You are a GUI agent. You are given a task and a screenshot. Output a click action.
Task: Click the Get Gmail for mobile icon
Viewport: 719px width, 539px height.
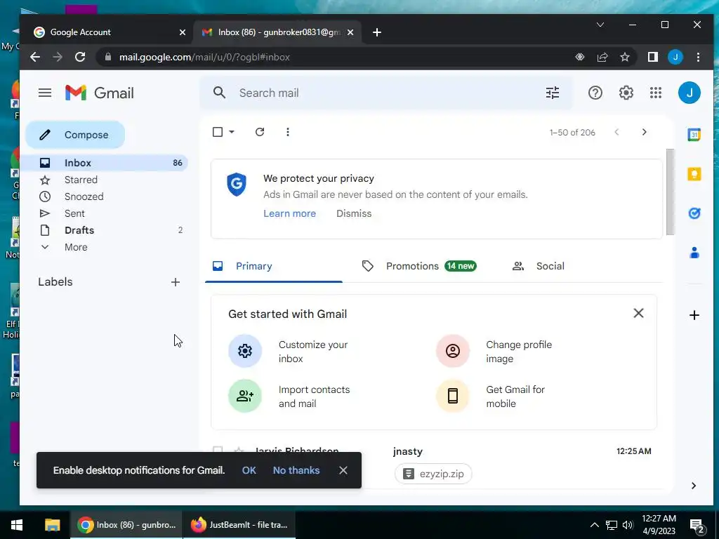[x=453, y=396]
